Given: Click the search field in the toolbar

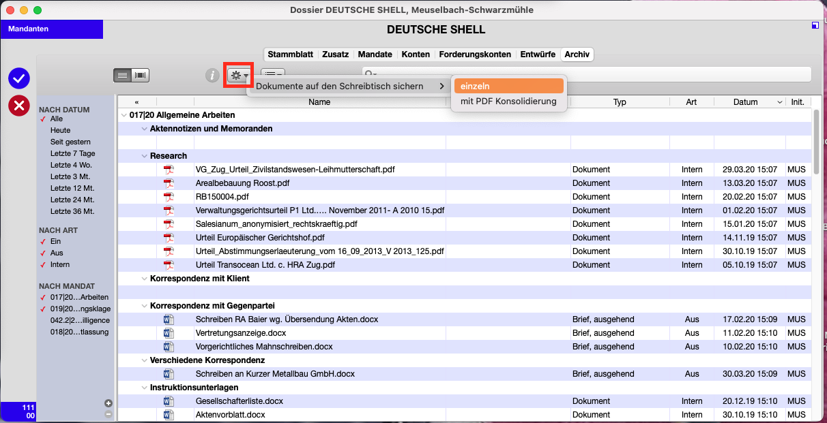Looking at the screenshot, I should coord(586,74).
